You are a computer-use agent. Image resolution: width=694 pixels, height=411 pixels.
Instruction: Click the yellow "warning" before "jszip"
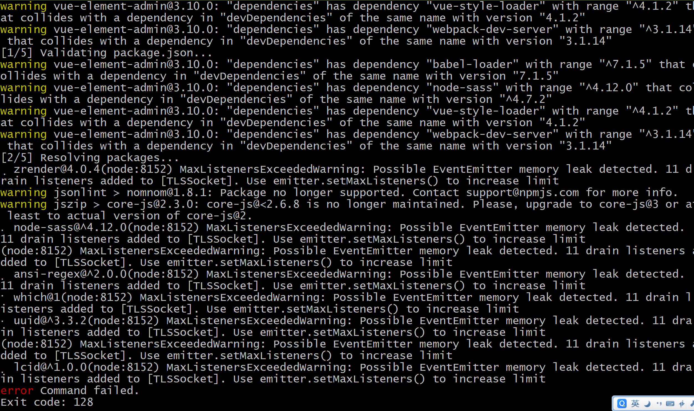pyautogui.click(x=24, y=204)
